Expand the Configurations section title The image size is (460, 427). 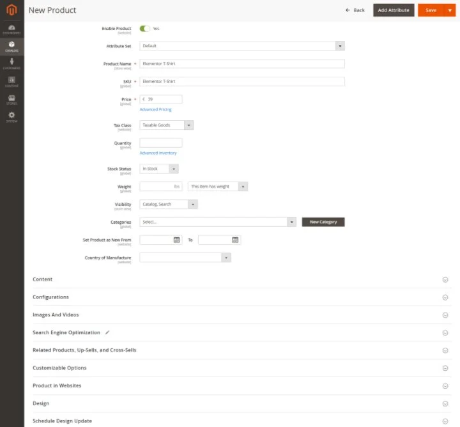[50, 297]
